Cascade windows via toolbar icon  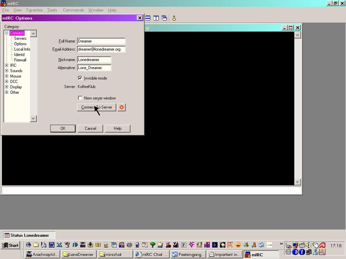(x=164, y=18)
